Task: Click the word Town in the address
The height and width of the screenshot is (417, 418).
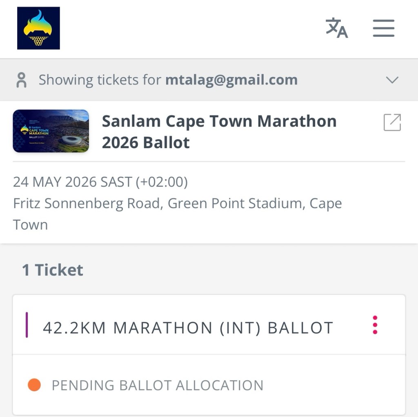Action: point(30,225)
